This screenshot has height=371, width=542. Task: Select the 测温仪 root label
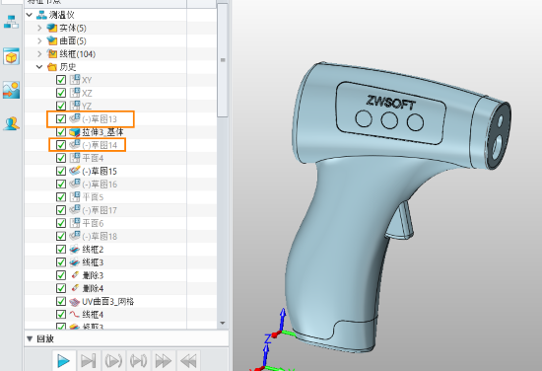click(61, 15)
